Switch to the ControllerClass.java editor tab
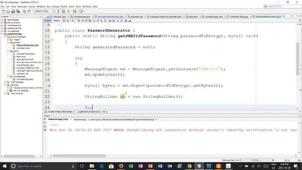 point(239,17)
